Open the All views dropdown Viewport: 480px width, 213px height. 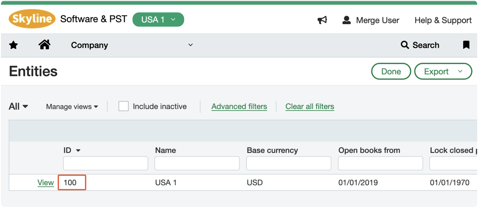(x=18, y=106)
